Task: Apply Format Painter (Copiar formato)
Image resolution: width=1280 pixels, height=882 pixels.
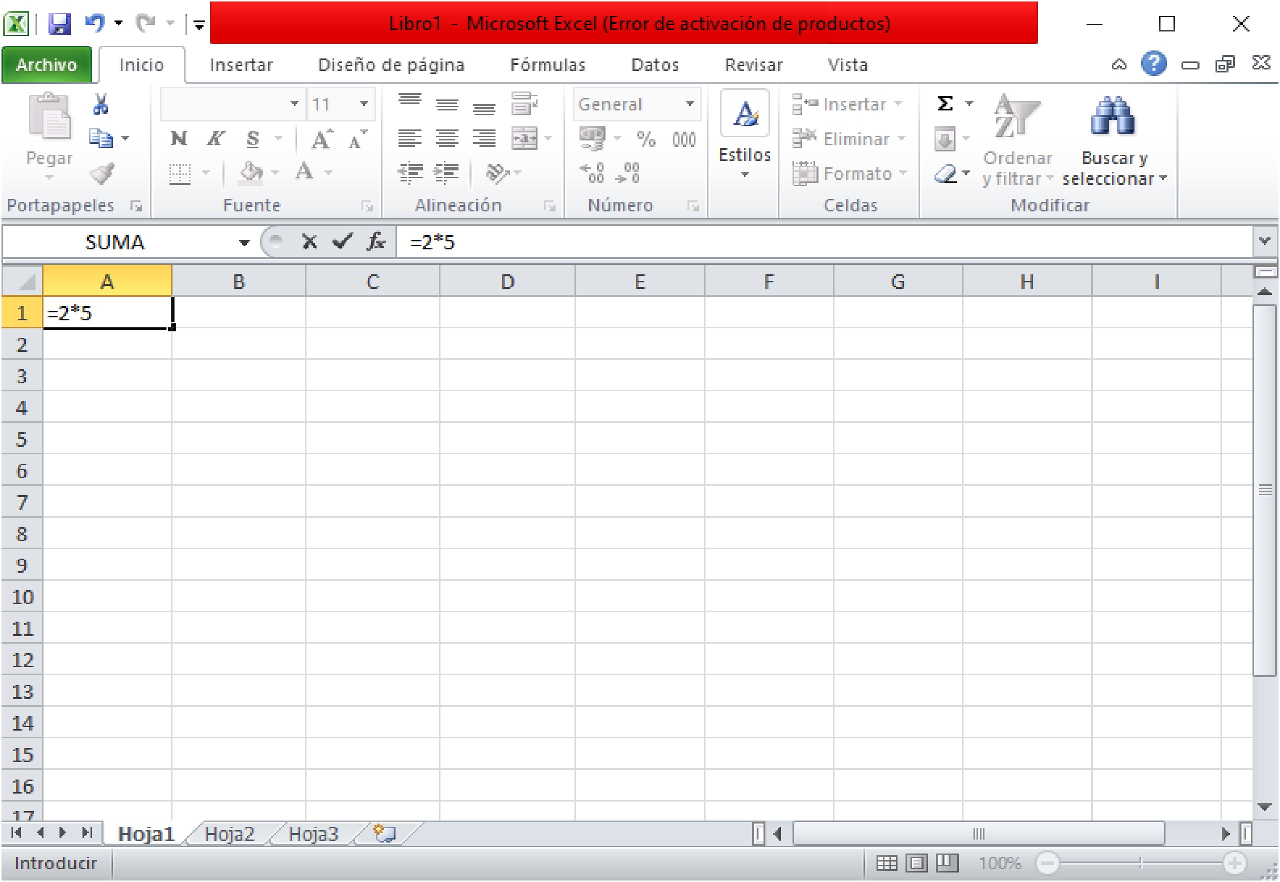Action: click(101, 172)
